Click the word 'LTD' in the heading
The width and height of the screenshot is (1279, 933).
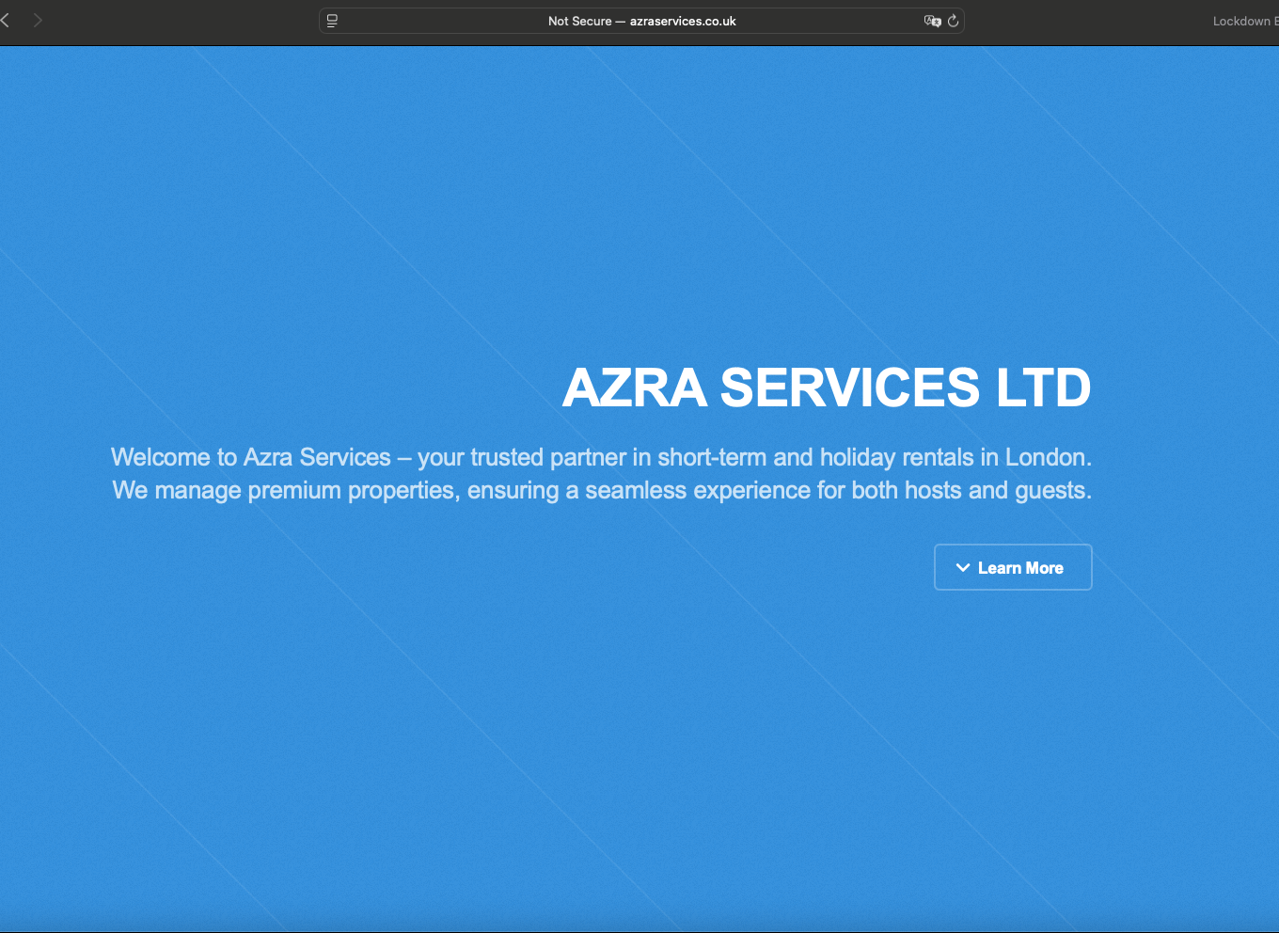[x=1043, y=387]
